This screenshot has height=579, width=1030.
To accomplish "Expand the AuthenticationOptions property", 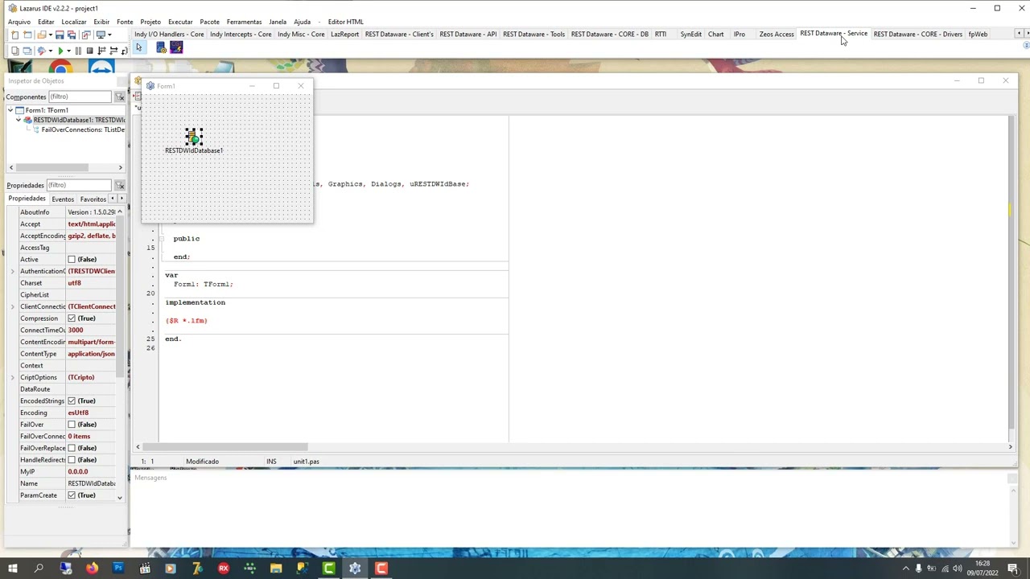I will click(x=12, y=271).
